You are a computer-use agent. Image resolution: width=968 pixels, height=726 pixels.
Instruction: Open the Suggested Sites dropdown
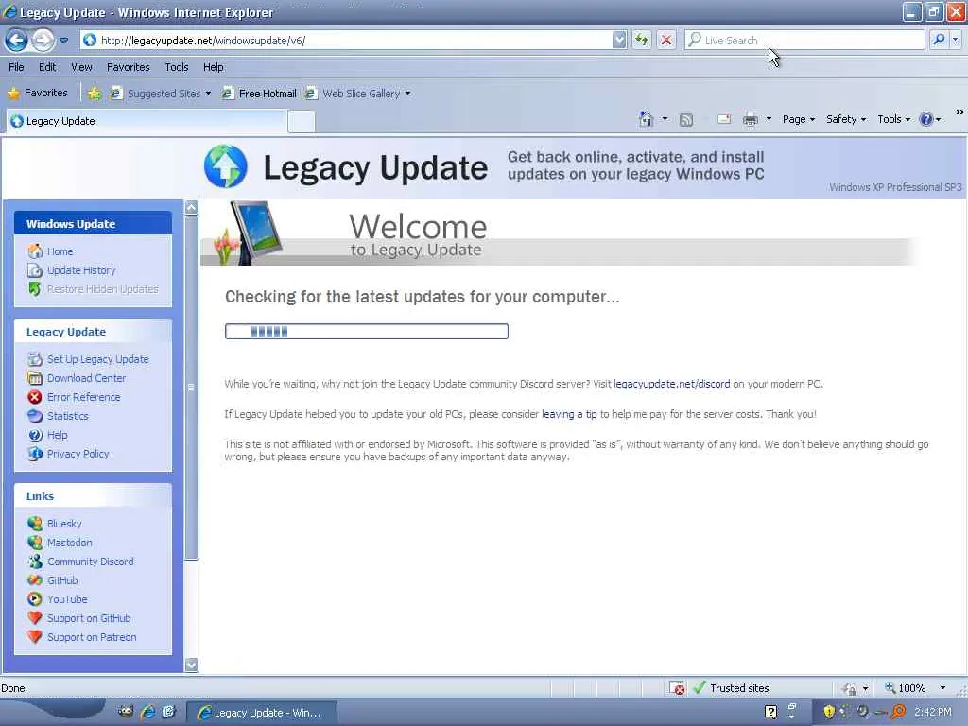[160, 94]
